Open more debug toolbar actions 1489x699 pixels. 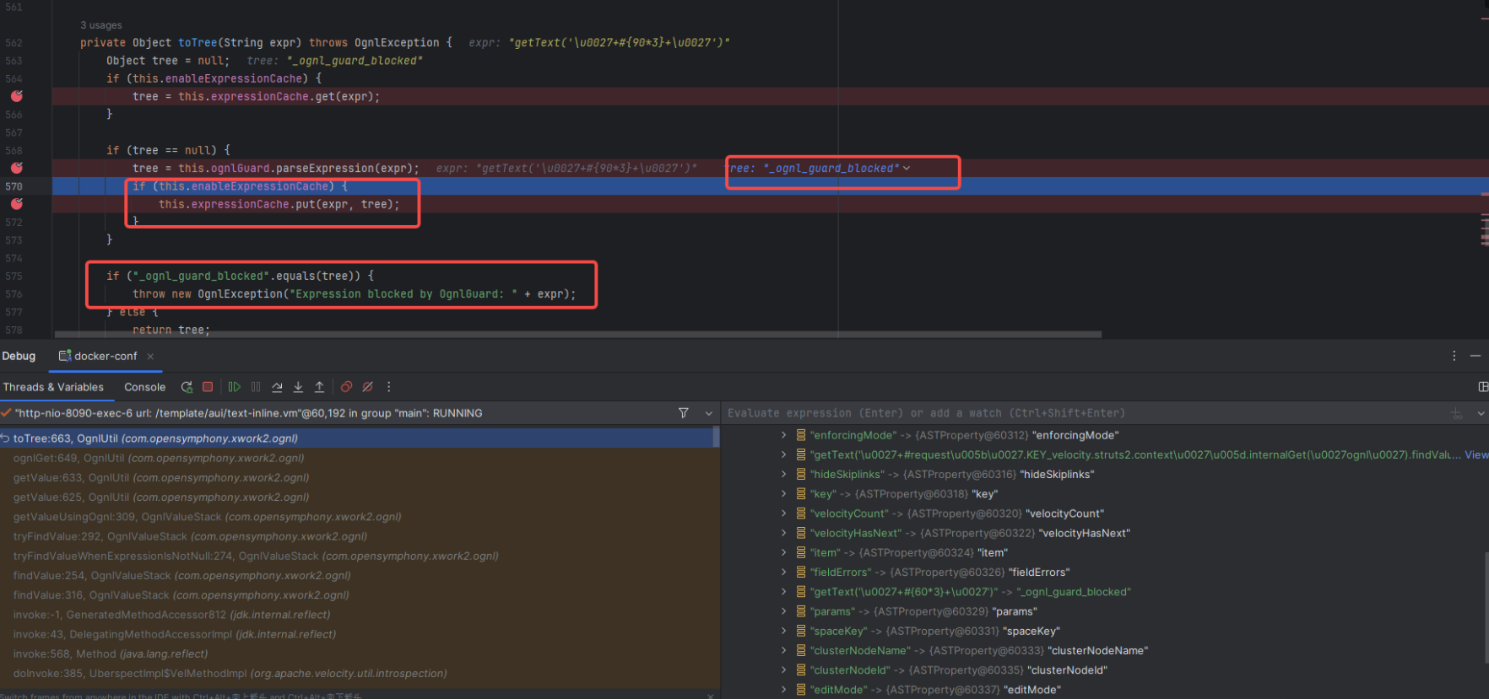tap(388, 387)
